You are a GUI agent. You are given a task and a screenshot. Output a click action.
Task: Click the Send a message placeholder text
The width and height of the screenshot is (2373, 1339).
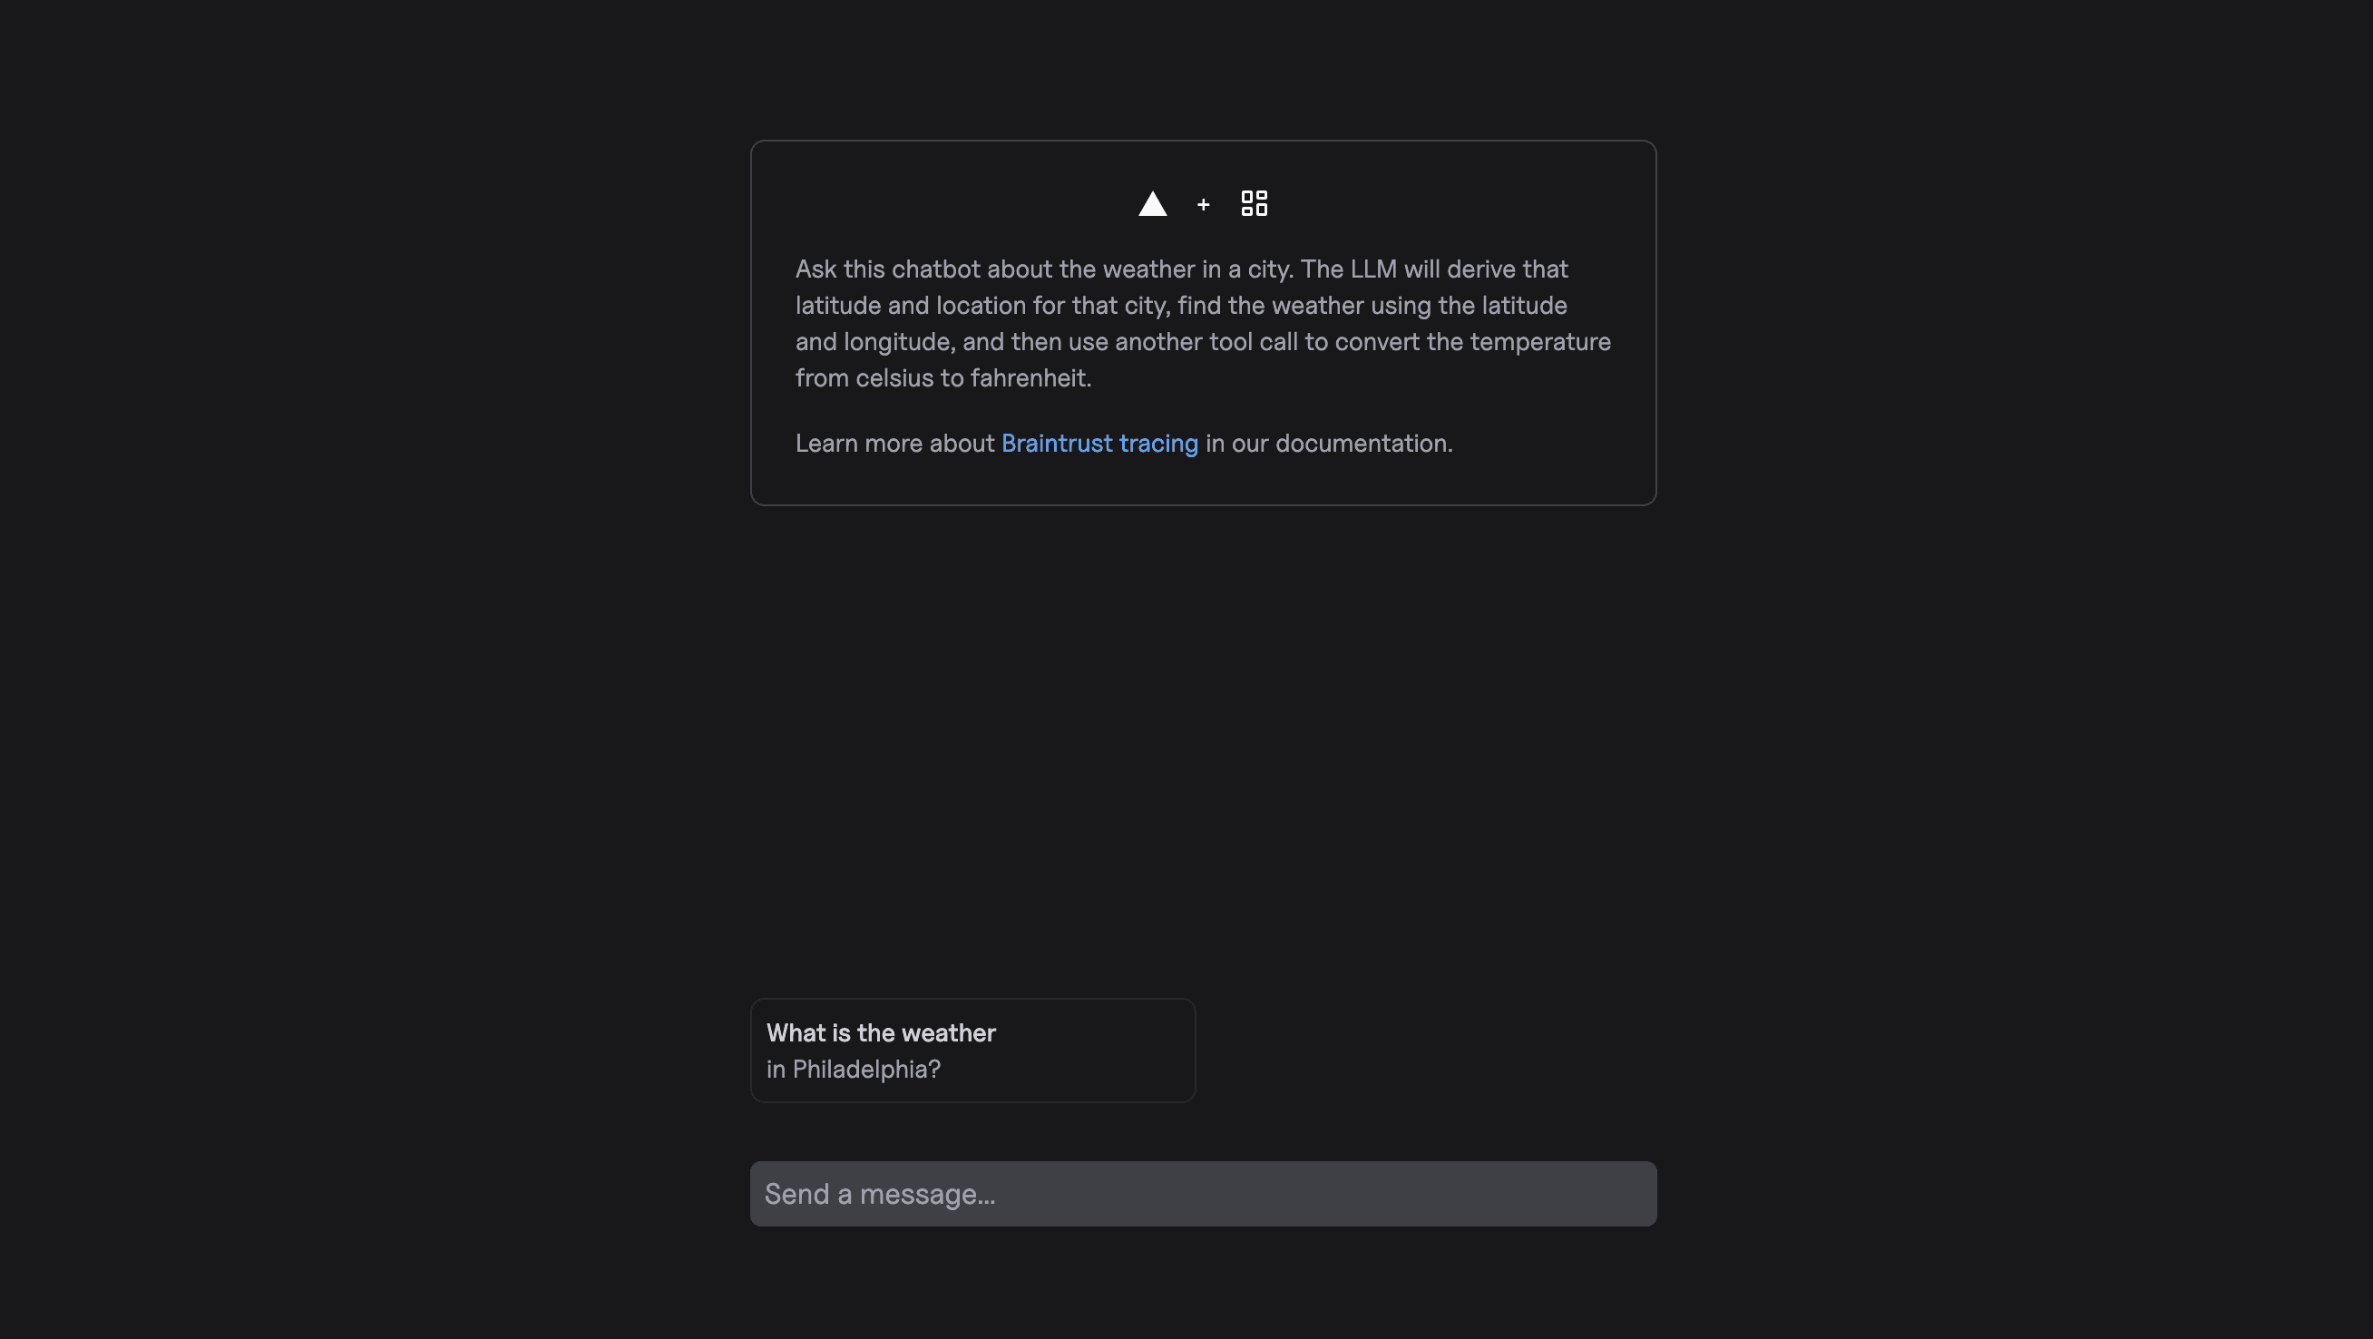point(881,1193)
